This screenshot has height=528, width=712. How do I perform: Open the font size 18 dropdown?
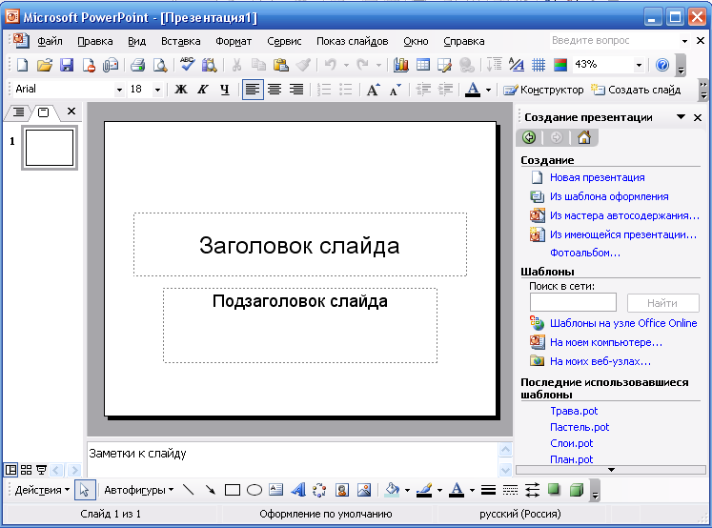[x=157, y=90]
